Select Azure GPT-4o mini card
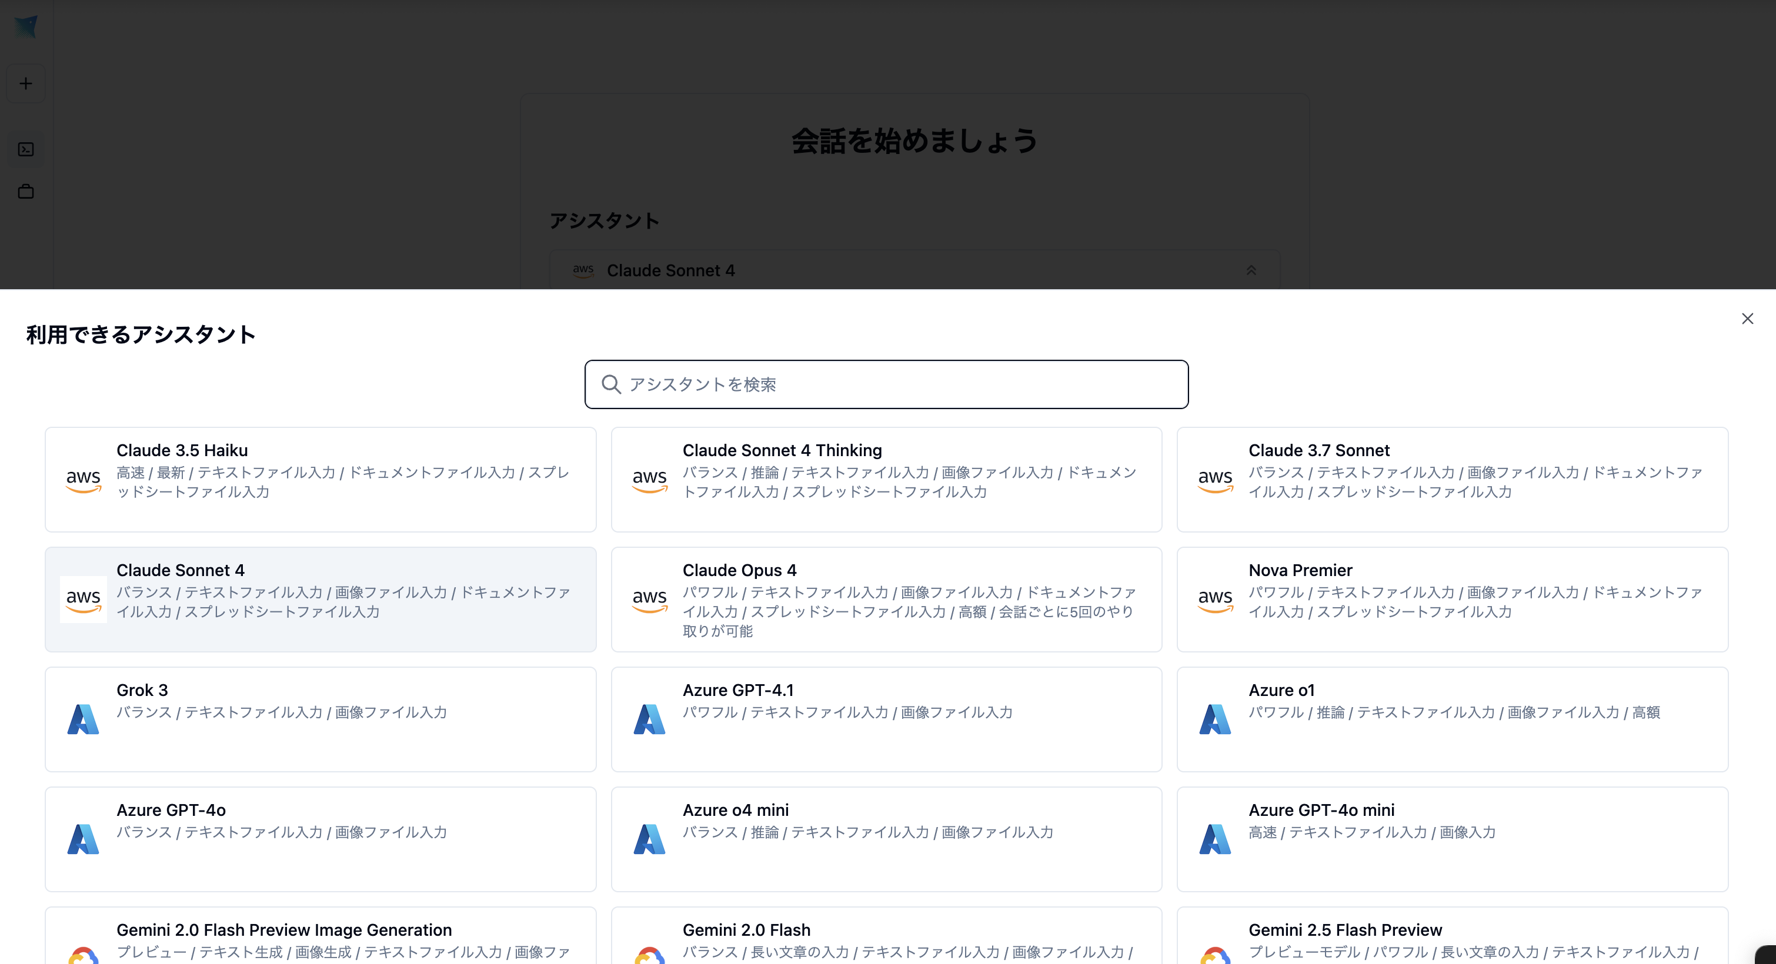1776x964 pixels. [1452, 839]
